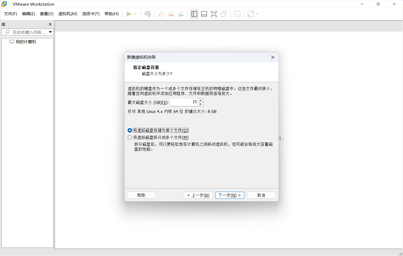Open the 虚拟机(M) menu
Image resolution: width=403 pixels, height=256 pixels.
(x=68, y=14)
